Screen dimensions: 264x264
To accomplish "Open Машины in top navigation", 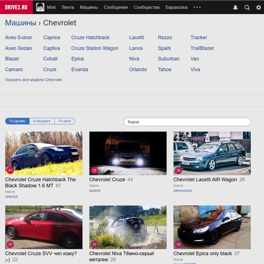I will pyautogui.click(x=89, y=7).
